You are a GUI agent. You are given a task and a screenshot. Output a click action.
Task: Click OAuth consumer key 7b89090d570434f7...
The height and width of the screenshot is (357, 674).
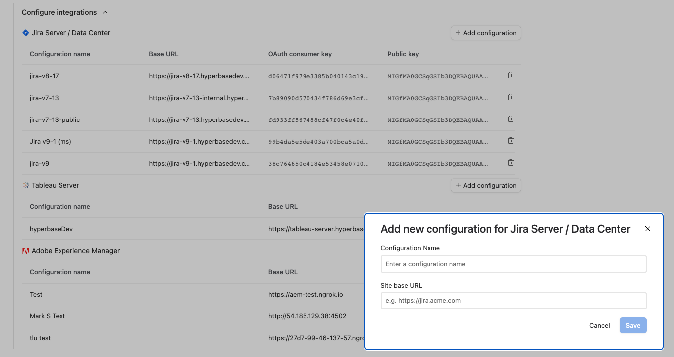tap(319, 98)
